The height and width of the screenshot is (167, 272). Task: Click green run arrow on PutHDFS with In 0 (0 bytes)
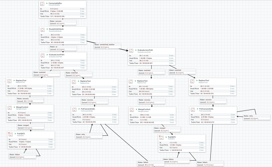pos(15,134)
